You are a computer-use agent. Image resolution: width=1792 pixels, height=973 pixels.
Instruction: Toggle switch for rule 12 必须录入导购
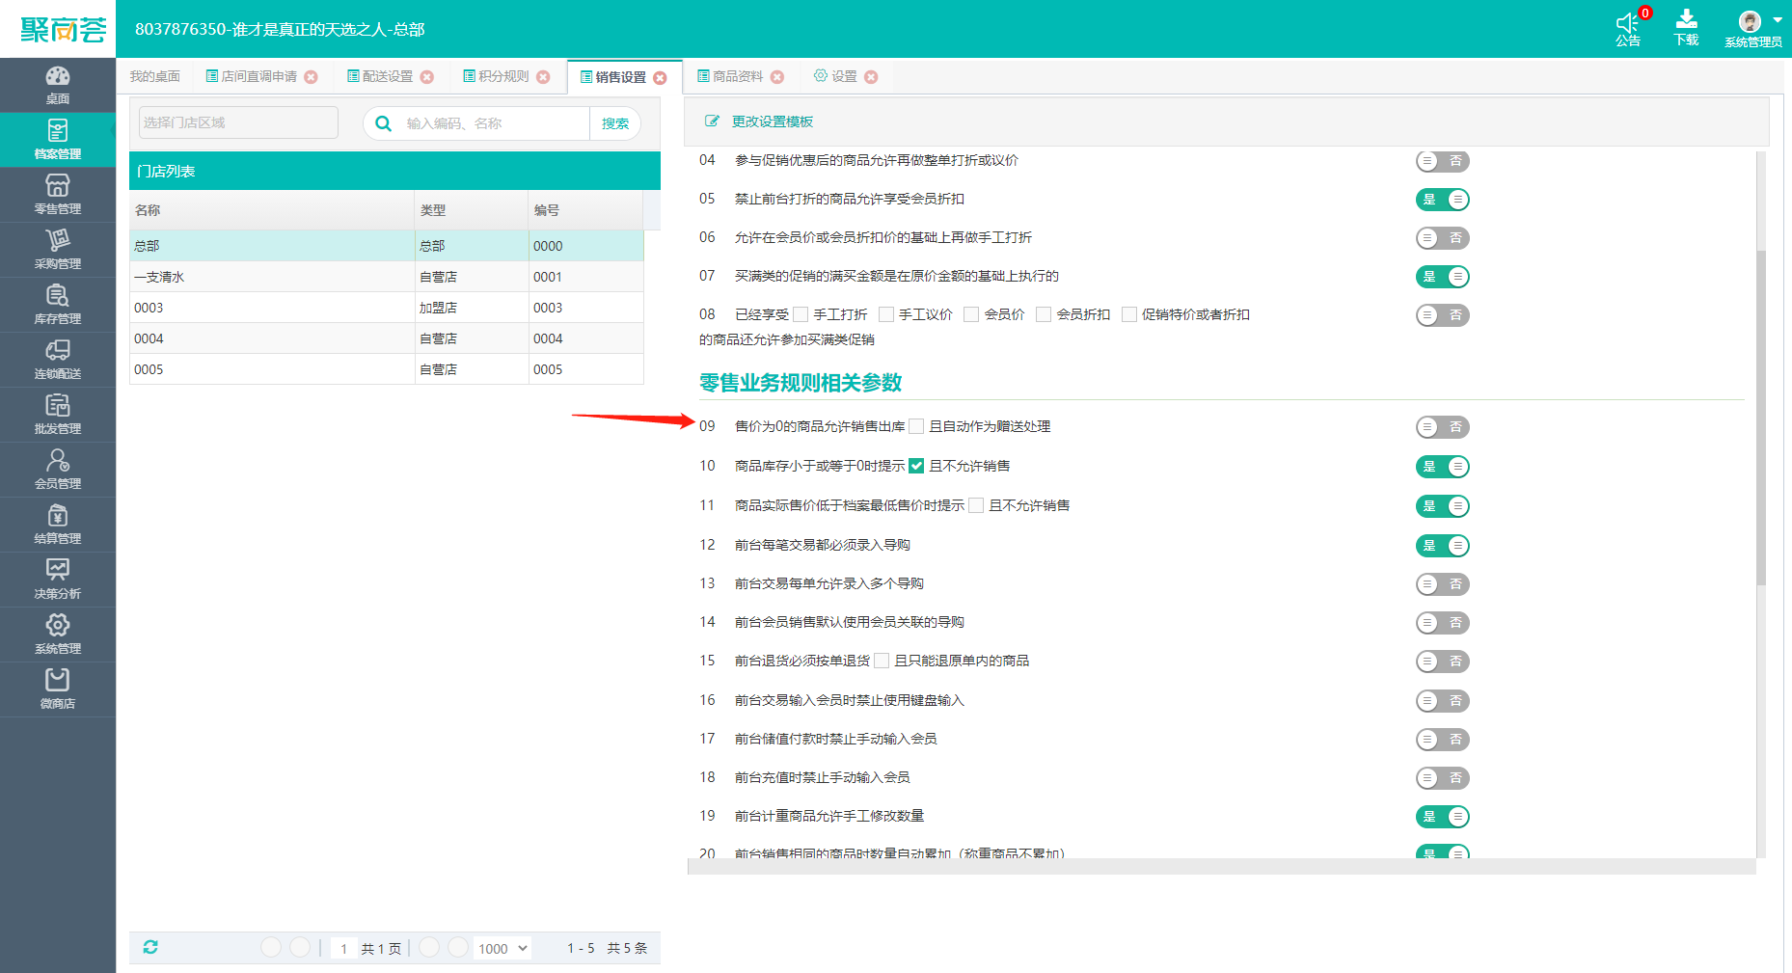pyautogui.click(x=1442, y=546)
